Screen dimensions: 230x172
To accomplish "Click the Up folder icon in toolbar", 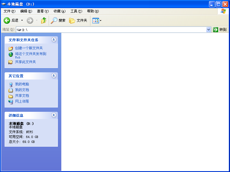I will [x=44, y=20].
